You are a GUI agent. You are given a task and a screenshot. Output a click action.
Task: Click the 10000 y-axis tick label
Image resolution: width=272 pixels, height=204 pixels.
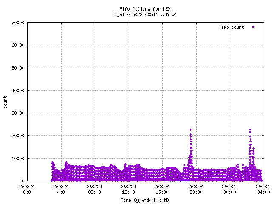click(17, 159)
